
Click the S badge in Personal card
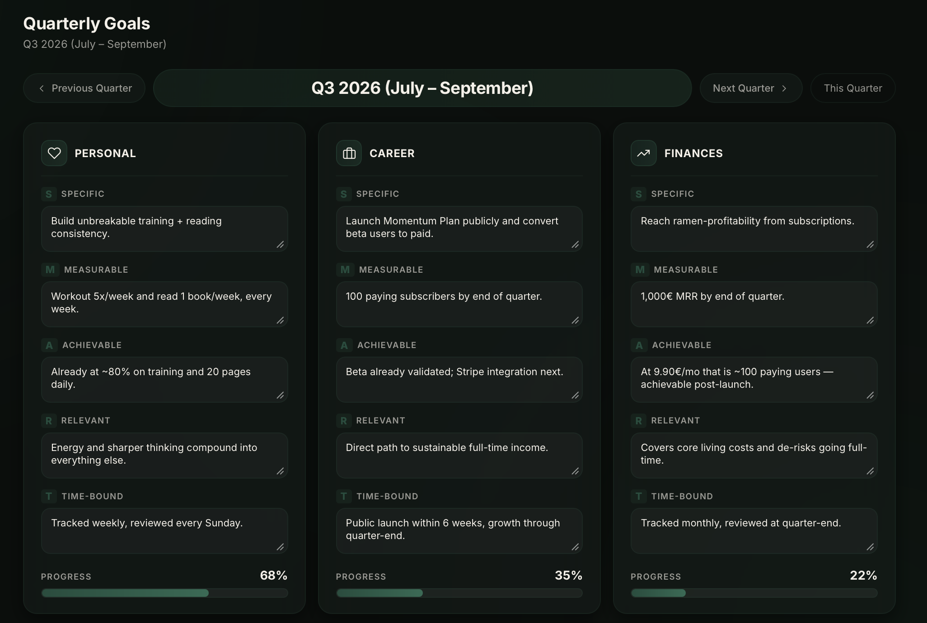click(49, 194)
